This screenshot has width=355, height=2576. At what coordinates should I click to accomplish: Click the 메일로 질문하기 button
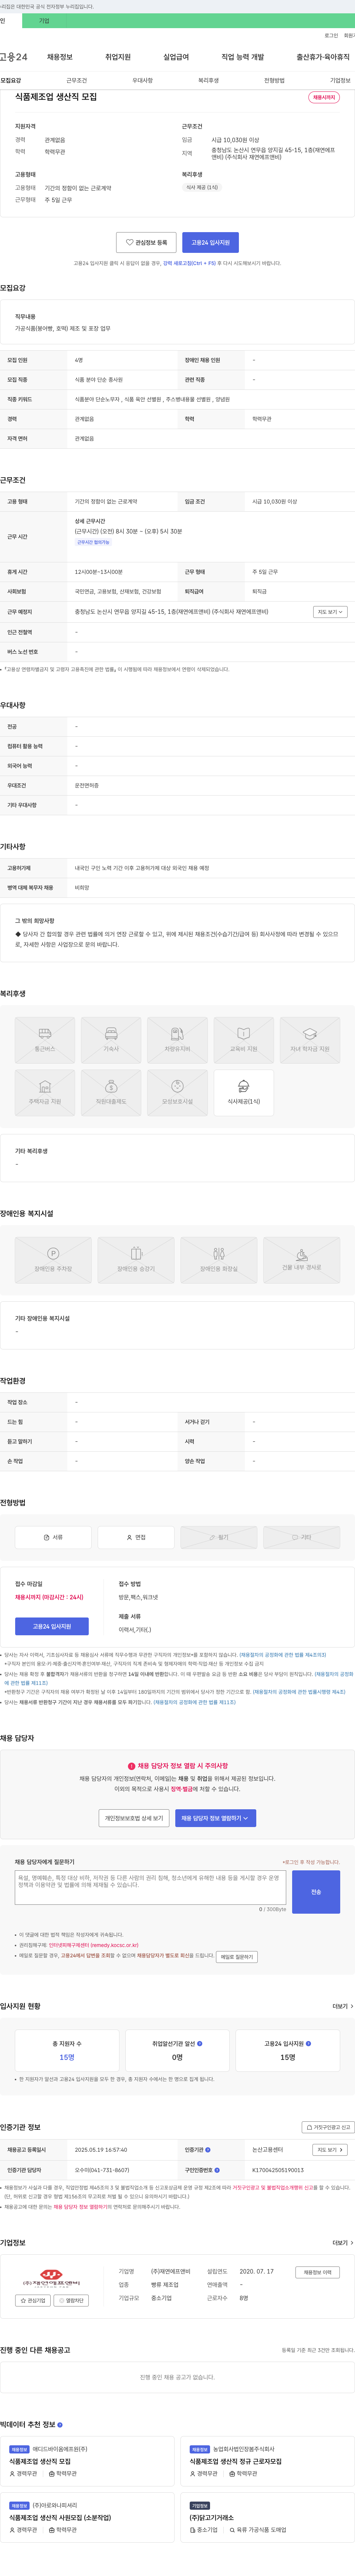point(237,1957)
